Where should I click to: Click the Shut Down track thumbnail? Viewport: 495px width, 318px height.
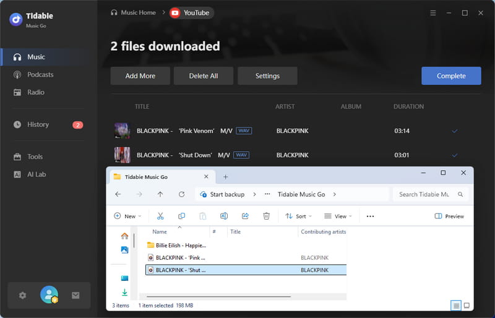tap(122, 155)
